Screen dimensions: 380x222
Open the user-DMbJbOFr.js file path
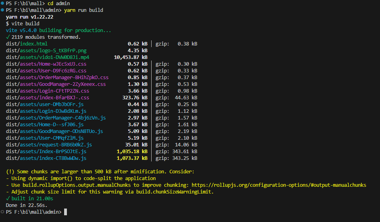45,104
